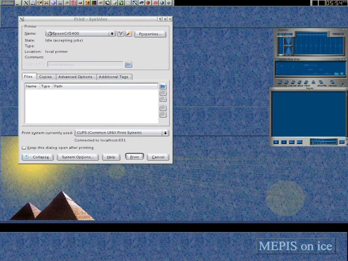This screenshot has height=261, width=348.
Task: Toggle repeat in the XMMS player
Action: click(x=332, y=82)
